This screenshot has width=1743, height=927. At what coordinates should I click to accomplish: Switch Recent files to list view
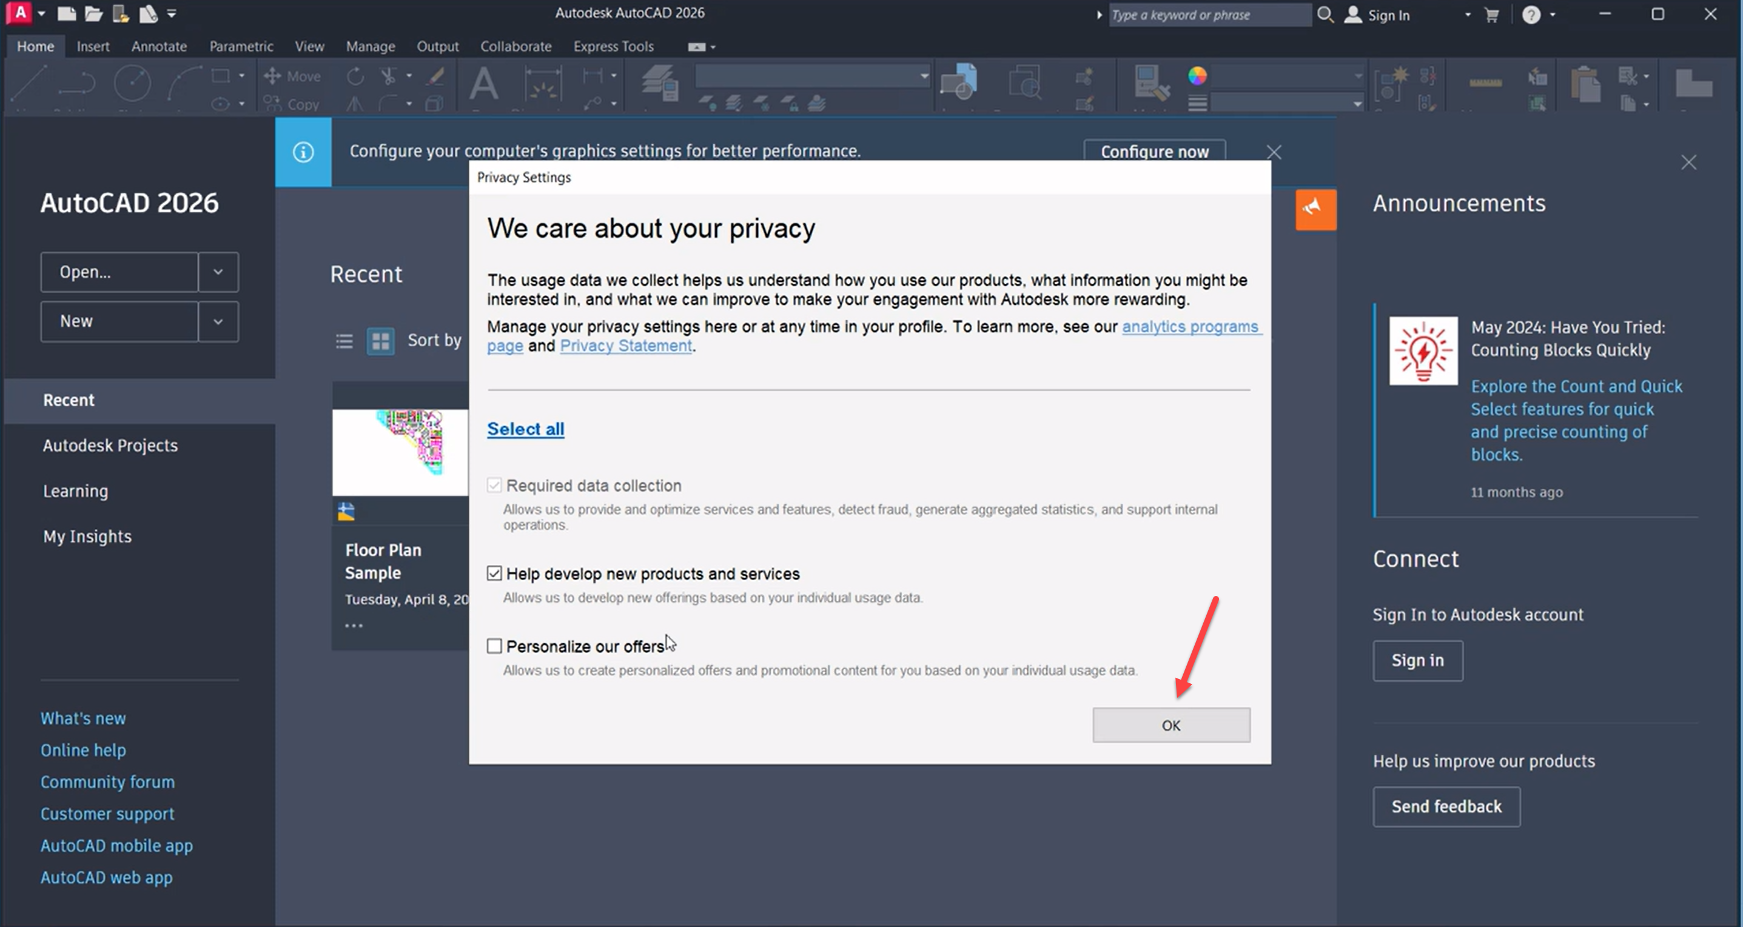click(344, 340)
